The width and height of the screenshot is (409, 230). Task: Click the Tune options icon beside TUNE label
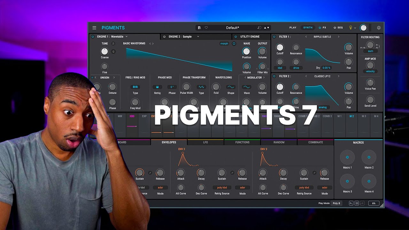tap(113, 43)
